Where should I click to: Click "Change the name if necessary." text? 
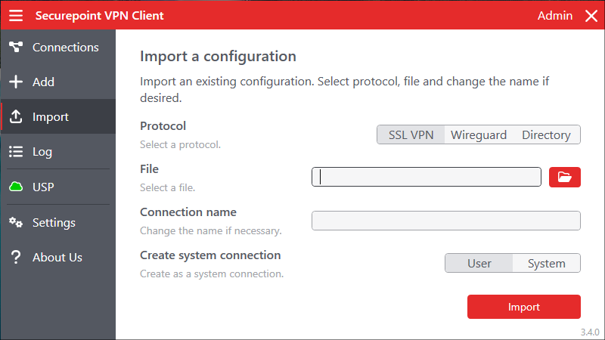(x=211, y=230)
